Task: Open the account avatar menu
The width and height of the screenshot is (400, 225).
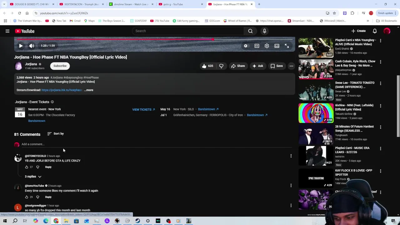Action: [x=387, y=31]
